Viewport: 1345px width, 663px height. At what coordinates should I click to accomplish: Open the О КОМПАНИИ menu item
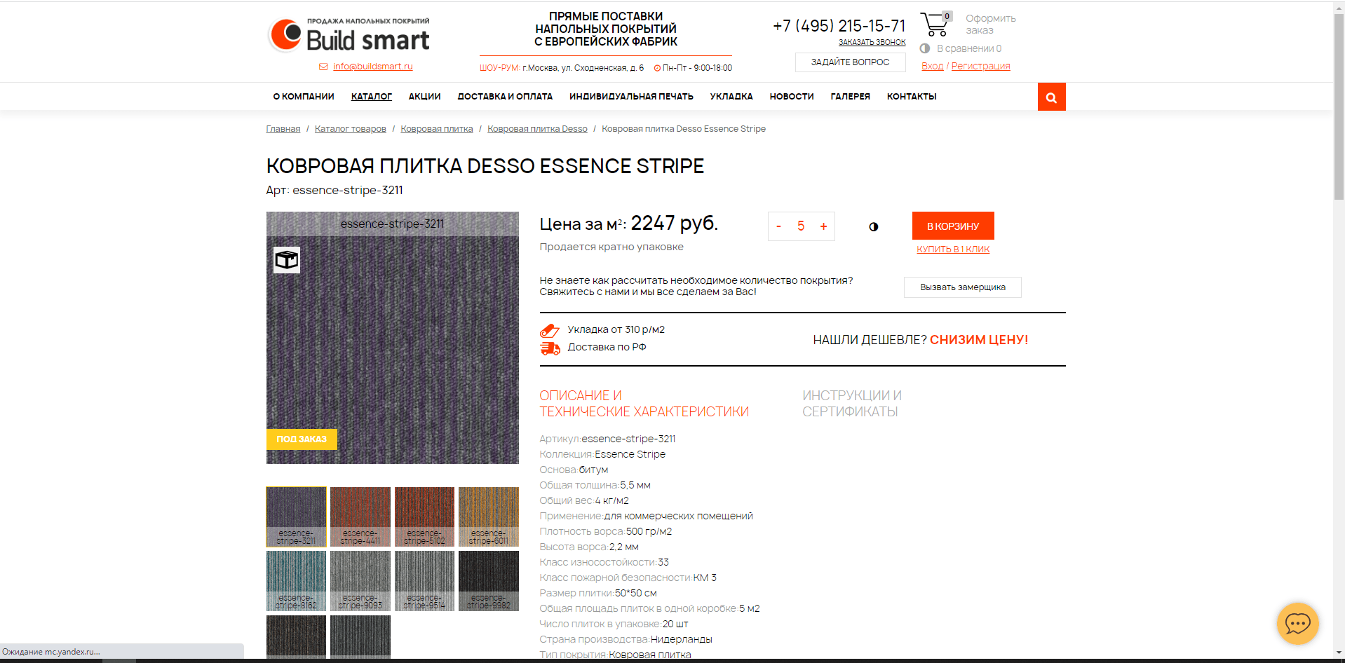click(x=304, y=97)
